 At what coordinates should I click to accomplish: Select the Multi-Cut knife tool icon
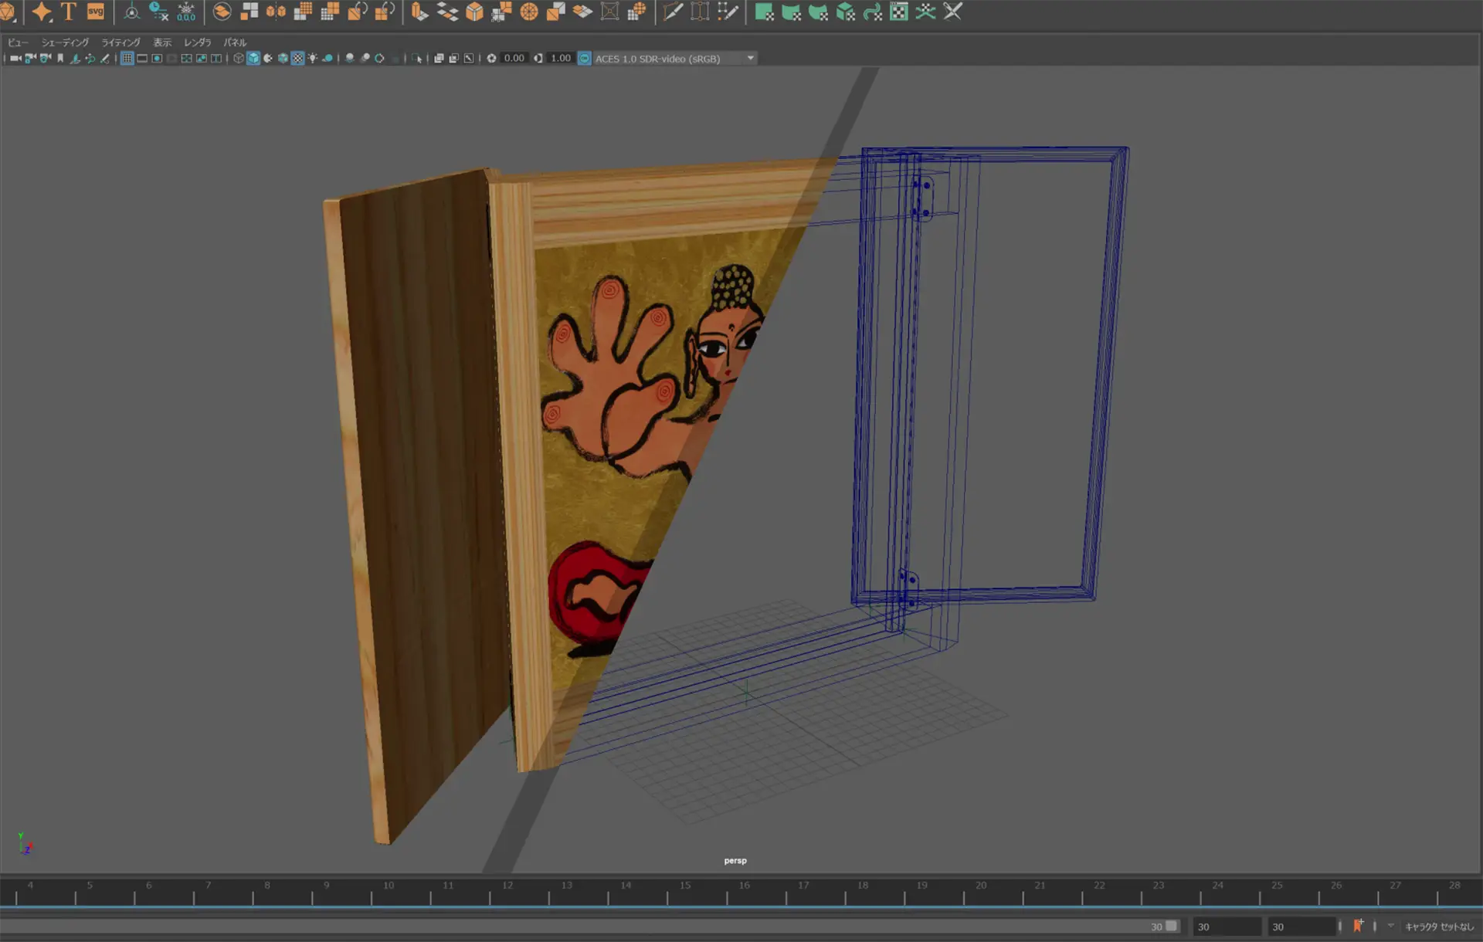tap(673, 12)
